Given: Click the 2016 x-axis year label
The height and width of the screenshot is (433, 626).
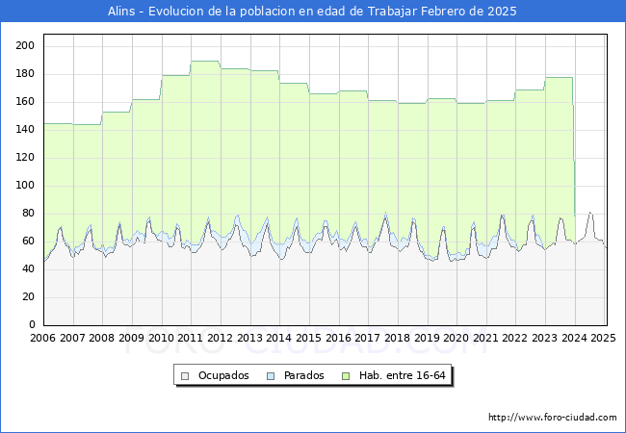Looking at the screenshot, I should [x=339, y=338].
